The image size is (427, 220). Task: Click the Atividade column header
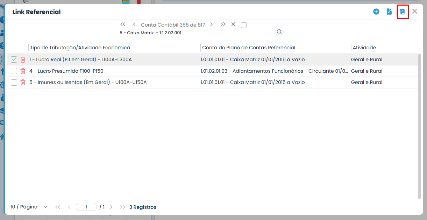pos(364,48)
